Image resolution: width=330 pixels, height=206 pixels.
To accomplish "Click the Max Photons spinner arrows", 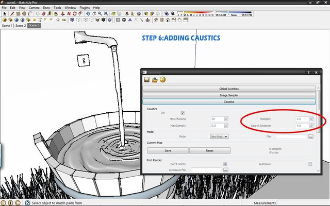I will click(x=226, y=119).
